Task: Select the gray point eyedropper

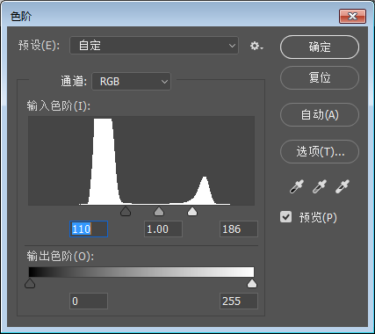Action: 320,187
